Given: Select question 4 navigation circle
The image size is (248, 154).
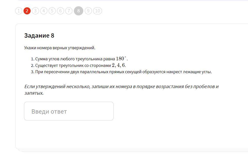Looking at the screenshot, I should (x=44, y=11).
